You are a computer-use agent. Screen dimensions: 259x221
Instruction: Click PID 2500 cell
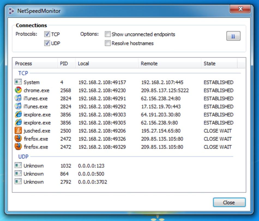click(66, 131)
